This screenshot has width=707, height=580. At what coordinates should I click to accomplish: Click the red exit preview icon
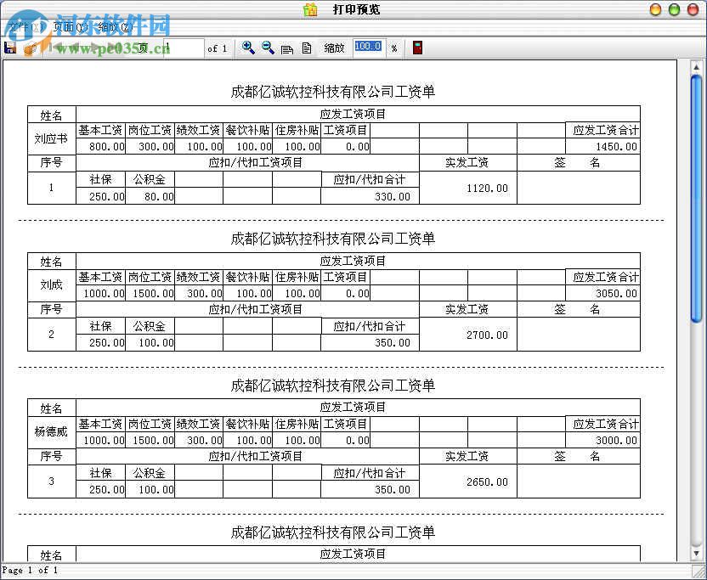click(x=416, y=48)
